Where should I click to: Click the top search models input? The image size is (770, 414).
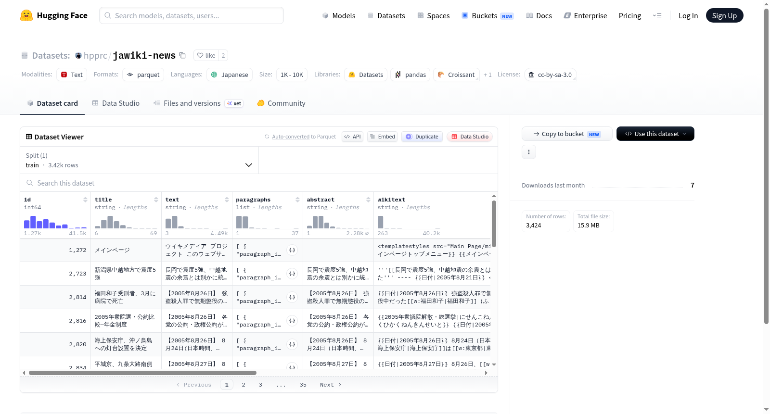pyautogui.click(x=192, y=15)
